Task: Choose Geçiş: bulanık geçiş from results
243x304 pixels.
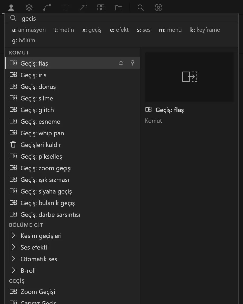Action: coord(72,203)
